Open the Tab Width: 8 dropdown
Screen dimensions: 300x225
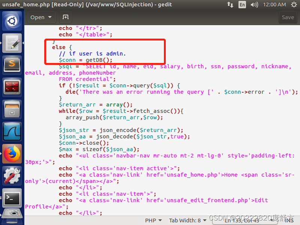[188, 220]
